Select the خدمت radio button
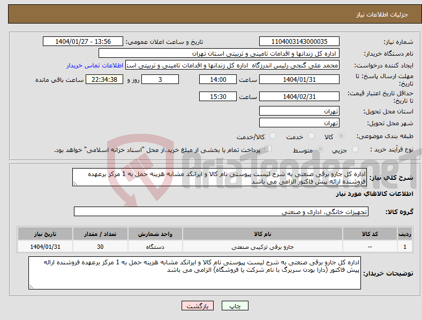Viewport: 422px width, 320px height. pos(311,136)
